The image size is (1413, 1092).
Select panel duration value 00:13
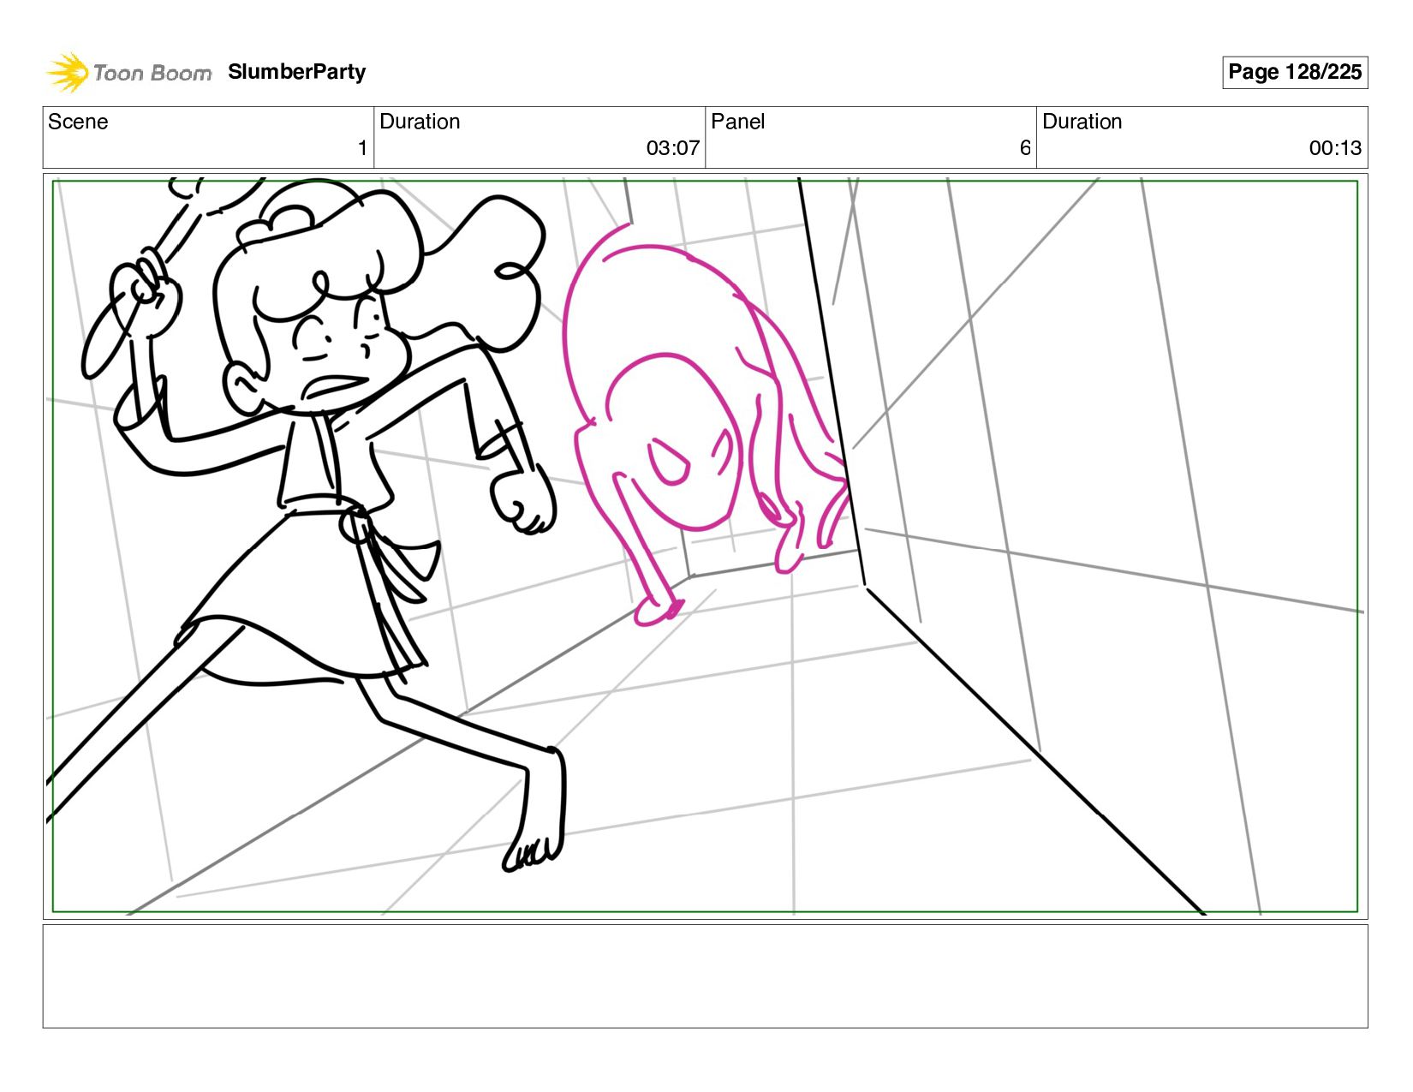point(1335,148)
